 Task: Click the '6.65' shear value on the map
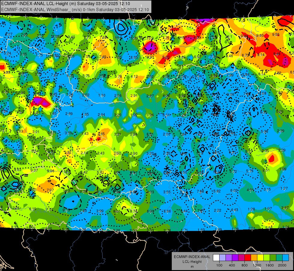tap(134, 57)
